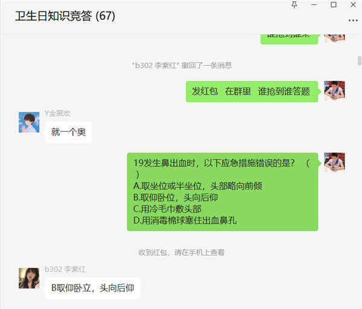Viewport: 362px width, 309px height.
Task: Click the 收到红包，请在手机上查看 notice
Action: tap(182, 252)
